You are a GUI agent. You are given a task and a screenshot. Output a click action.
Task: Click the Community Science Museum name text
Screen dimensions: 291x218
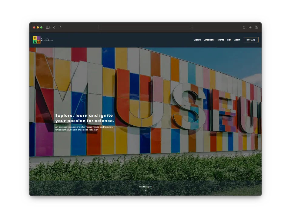coord(47,40)
